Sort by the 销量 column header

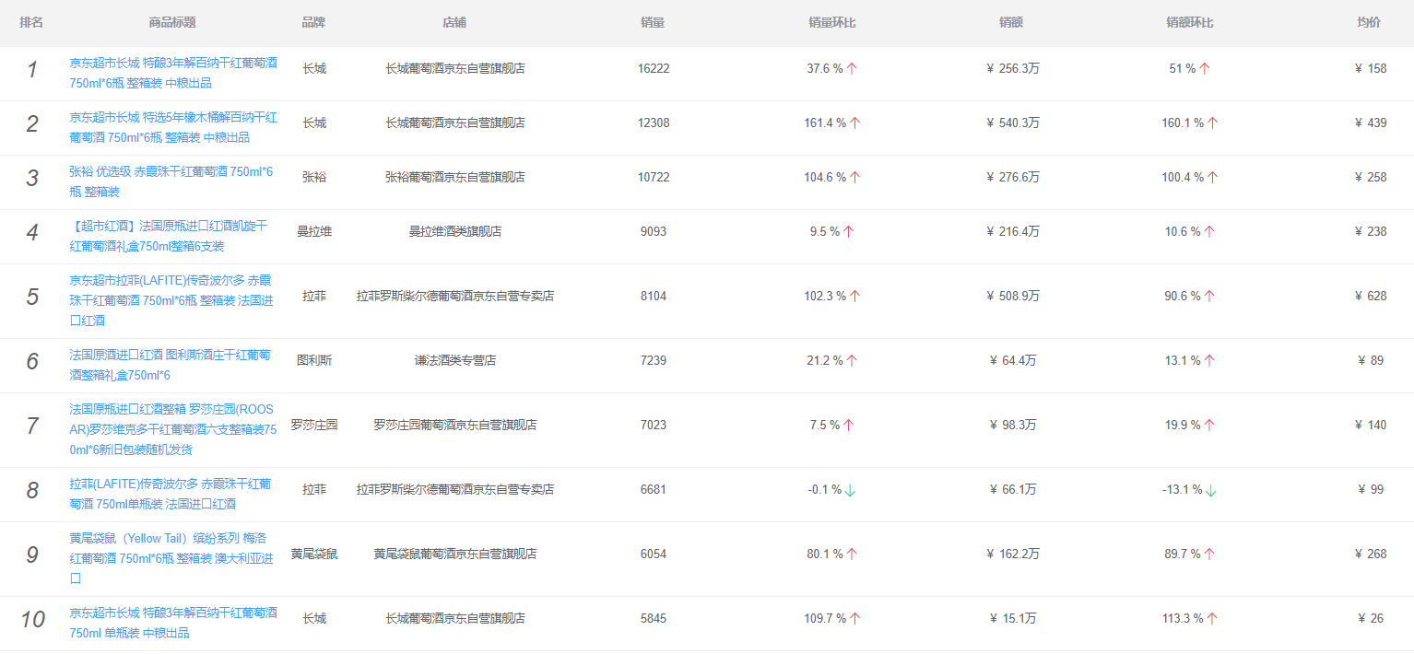(653, 23)
